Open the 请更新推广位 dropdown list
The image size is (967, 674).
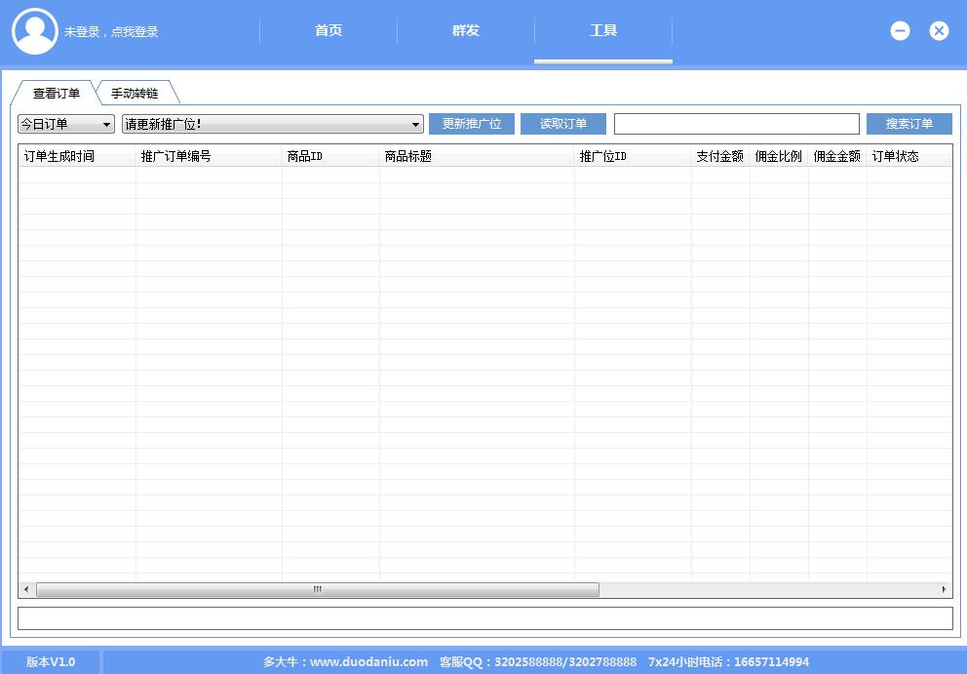(x=273, y=124)
